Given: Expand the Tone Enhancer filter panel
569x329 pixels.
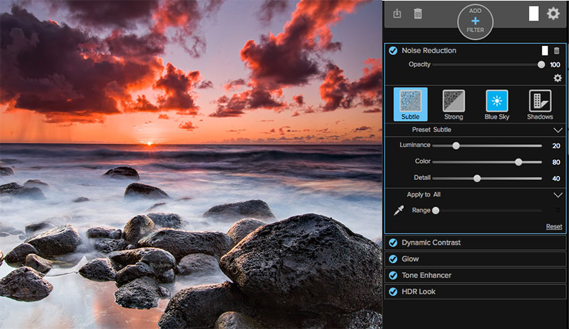Looking at the screenshot, I should click(426, 275).
